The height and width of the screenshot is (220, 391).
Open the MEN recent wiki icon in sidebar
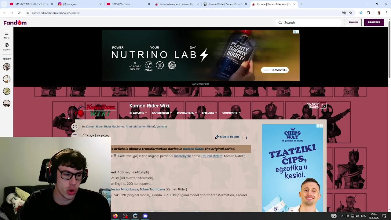(6, 104)
